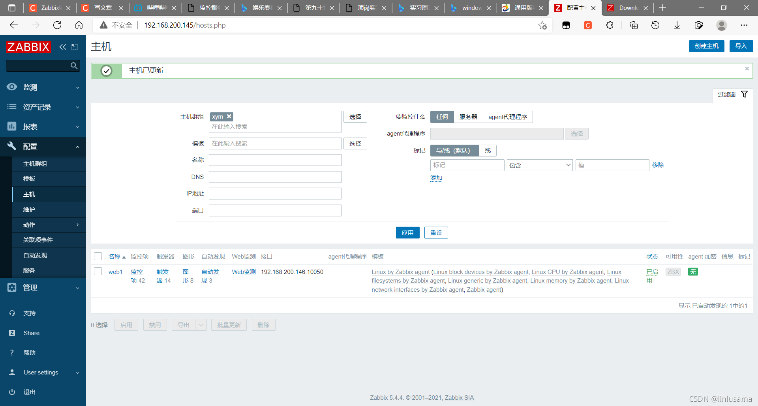Go back with the browser back arrow
The image size is (758, 406).
coord(14,25)
